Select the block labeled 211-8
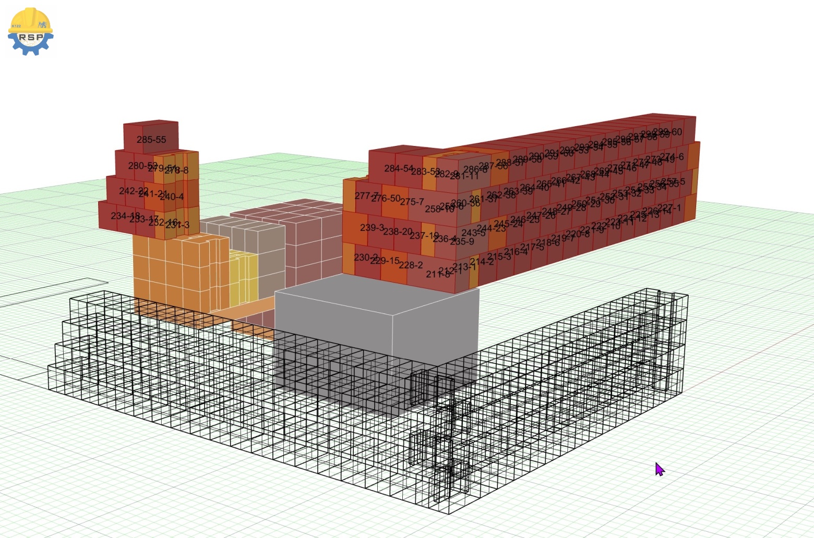The height and width of the screenshot is (538, 814). [438, 274]
